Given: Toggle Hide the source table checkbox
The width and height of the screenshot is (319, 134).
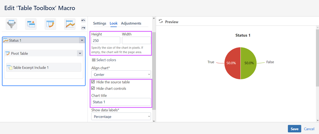Looking at the screenshot, I should [93, 82].
